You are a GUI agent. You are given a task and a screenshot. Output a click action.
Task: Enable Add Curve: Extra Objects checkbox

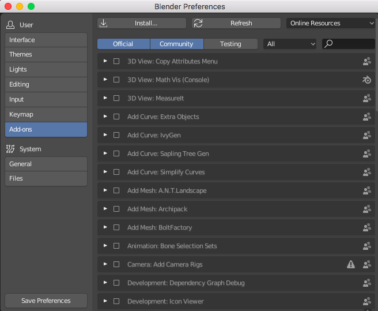click(116, 117)
